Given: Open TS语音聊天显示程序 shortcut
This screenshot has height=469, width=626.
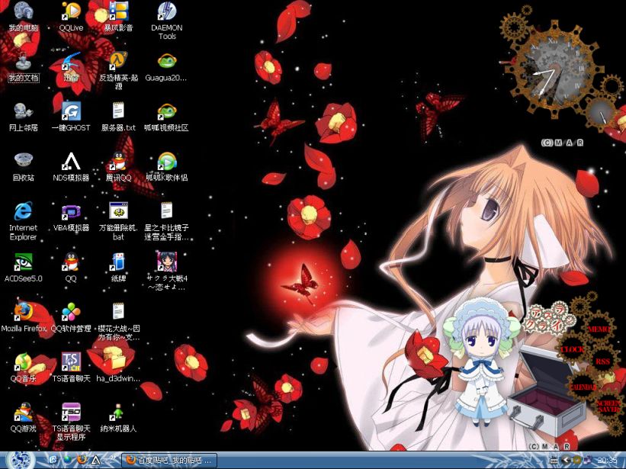Looking at the screenshot, I should coord(71,422).
